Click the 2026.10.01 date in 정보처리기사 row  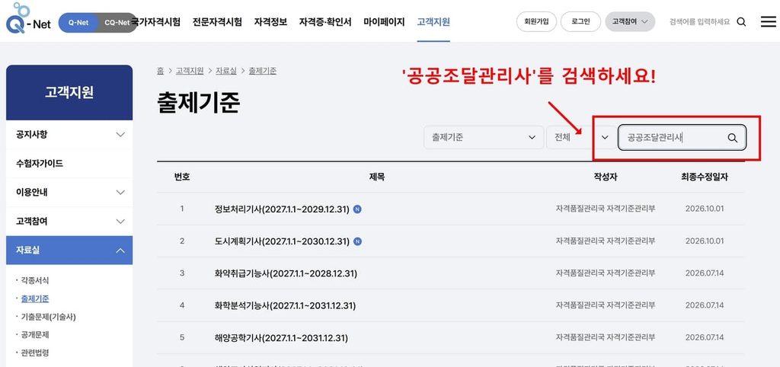[x=705, y=209]
